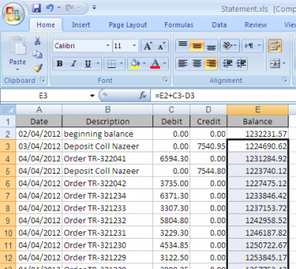Screen dimensions: 296x269
Task: Click the Save icon in quick access toolbar
Action: 36,8
